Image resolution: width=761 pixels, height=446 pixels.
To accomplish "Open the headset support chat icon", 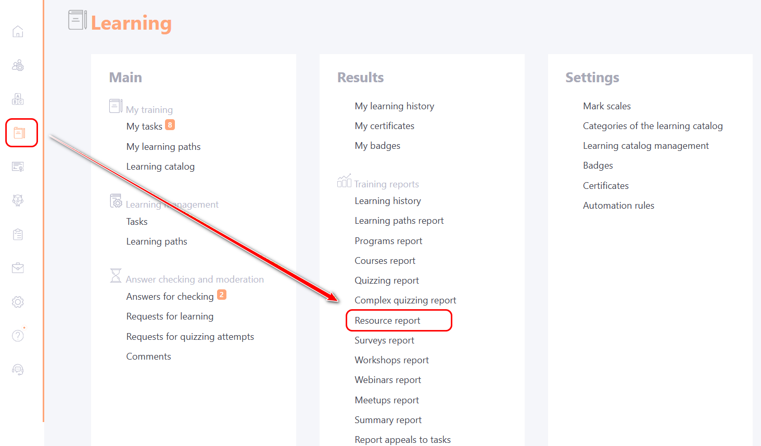I will 18,369.
